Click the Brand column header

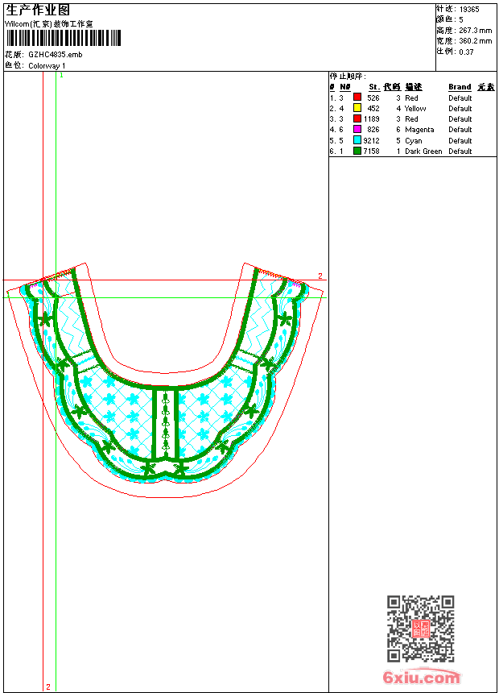coord(460,87)
